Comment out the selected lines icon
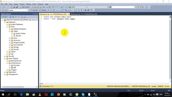This screenshot has width=172, height=97. tap(79, 10)
